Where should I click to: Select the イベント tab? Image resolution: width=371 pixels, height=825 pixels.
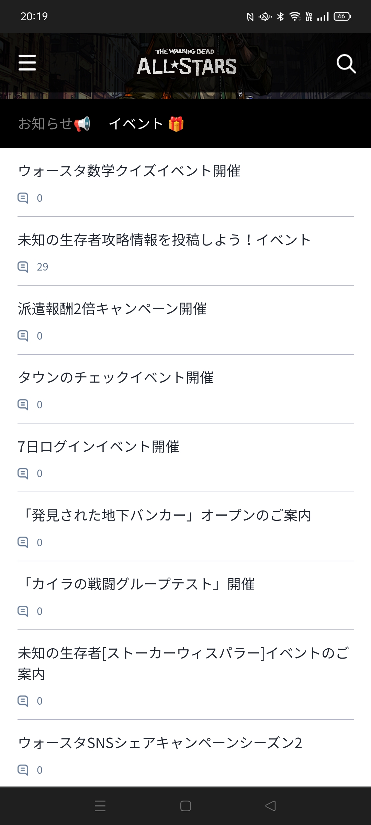click(x=146, y=124)
